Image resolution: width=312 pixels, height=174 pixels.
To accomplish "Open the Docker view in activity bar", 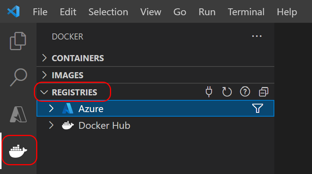I will [18, 151].
